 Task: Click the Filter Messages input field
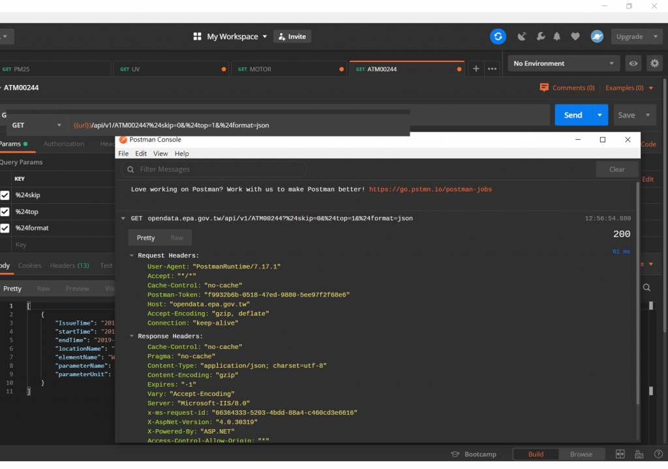click(213, 169)
